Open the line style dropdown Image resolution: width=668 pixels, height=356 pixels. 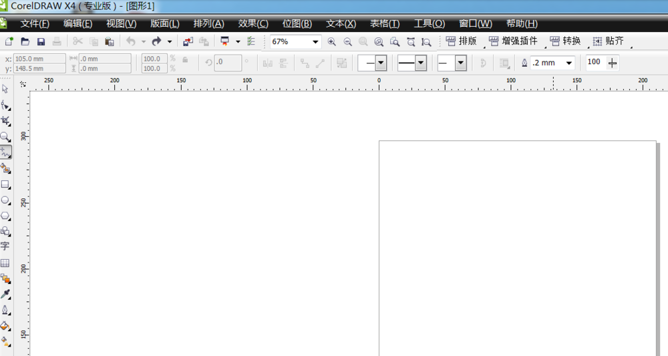tap(420, 63)
